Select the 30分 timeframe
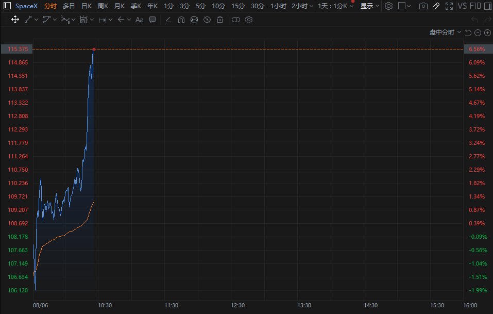Screen dimensions: 493x314 pos(257,6)
